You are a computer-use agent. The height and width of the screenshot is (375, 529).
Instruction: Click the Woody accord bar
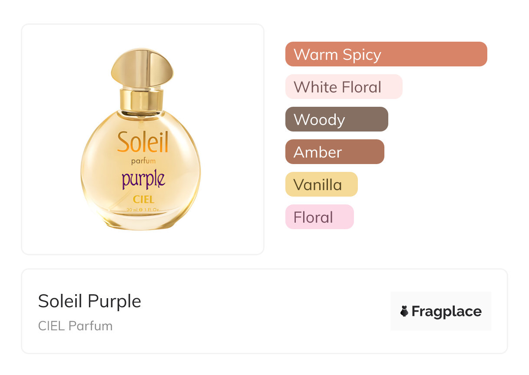pos(336,119)
